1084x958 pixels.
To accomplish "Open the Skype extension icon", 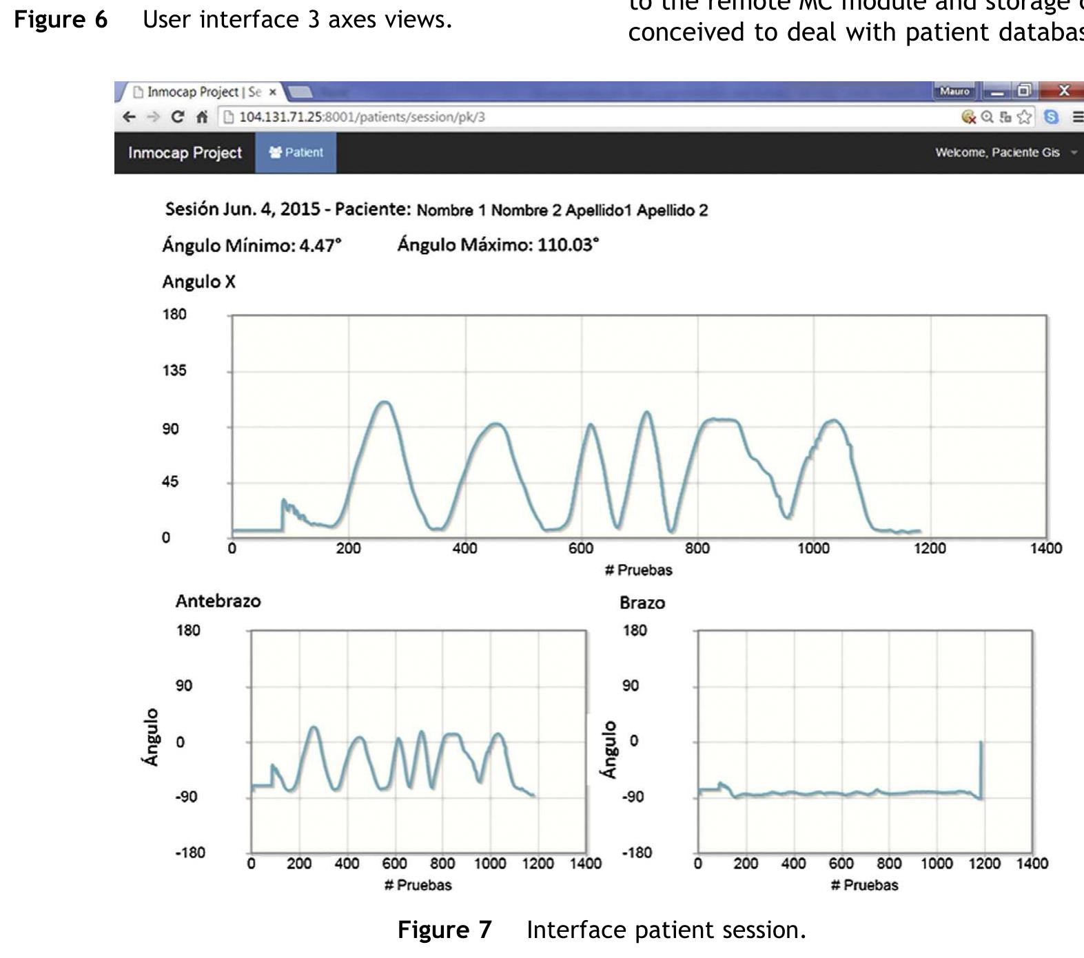I will (x=1051, y=117).
